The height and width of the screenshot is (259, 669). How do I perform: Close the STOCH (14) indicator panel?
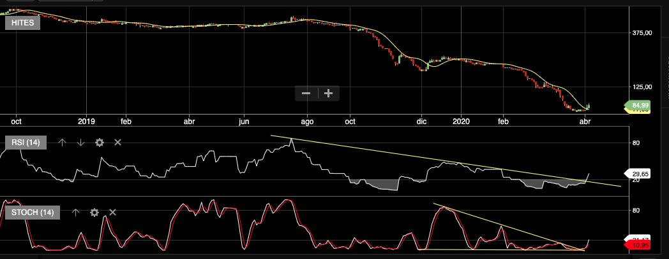point(112,213)
